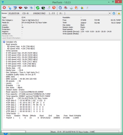Select 'D WR speed #02: 16.0X' row
The height and width of the screenshot is (135, 123).
[22, 59]
